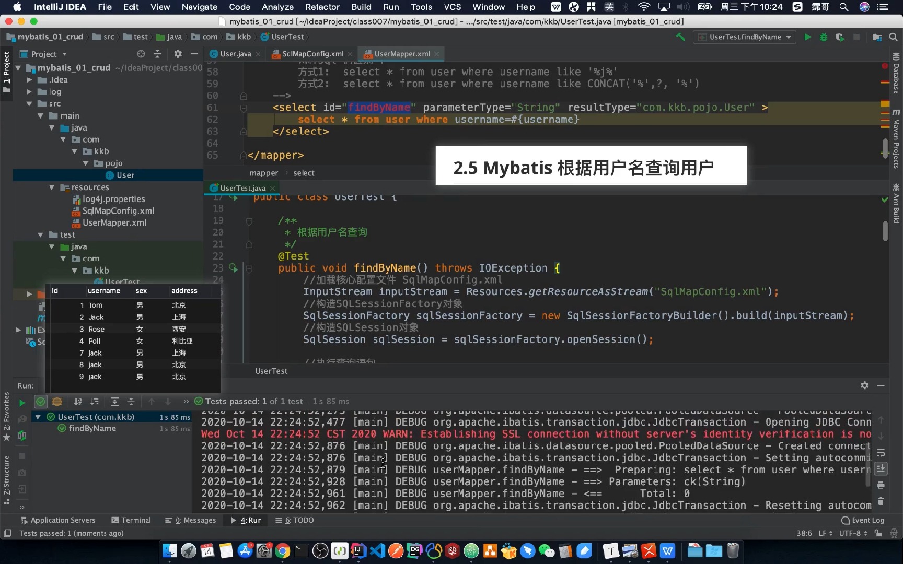
Task: Expand the .idea folder
Action: point(29,80)
